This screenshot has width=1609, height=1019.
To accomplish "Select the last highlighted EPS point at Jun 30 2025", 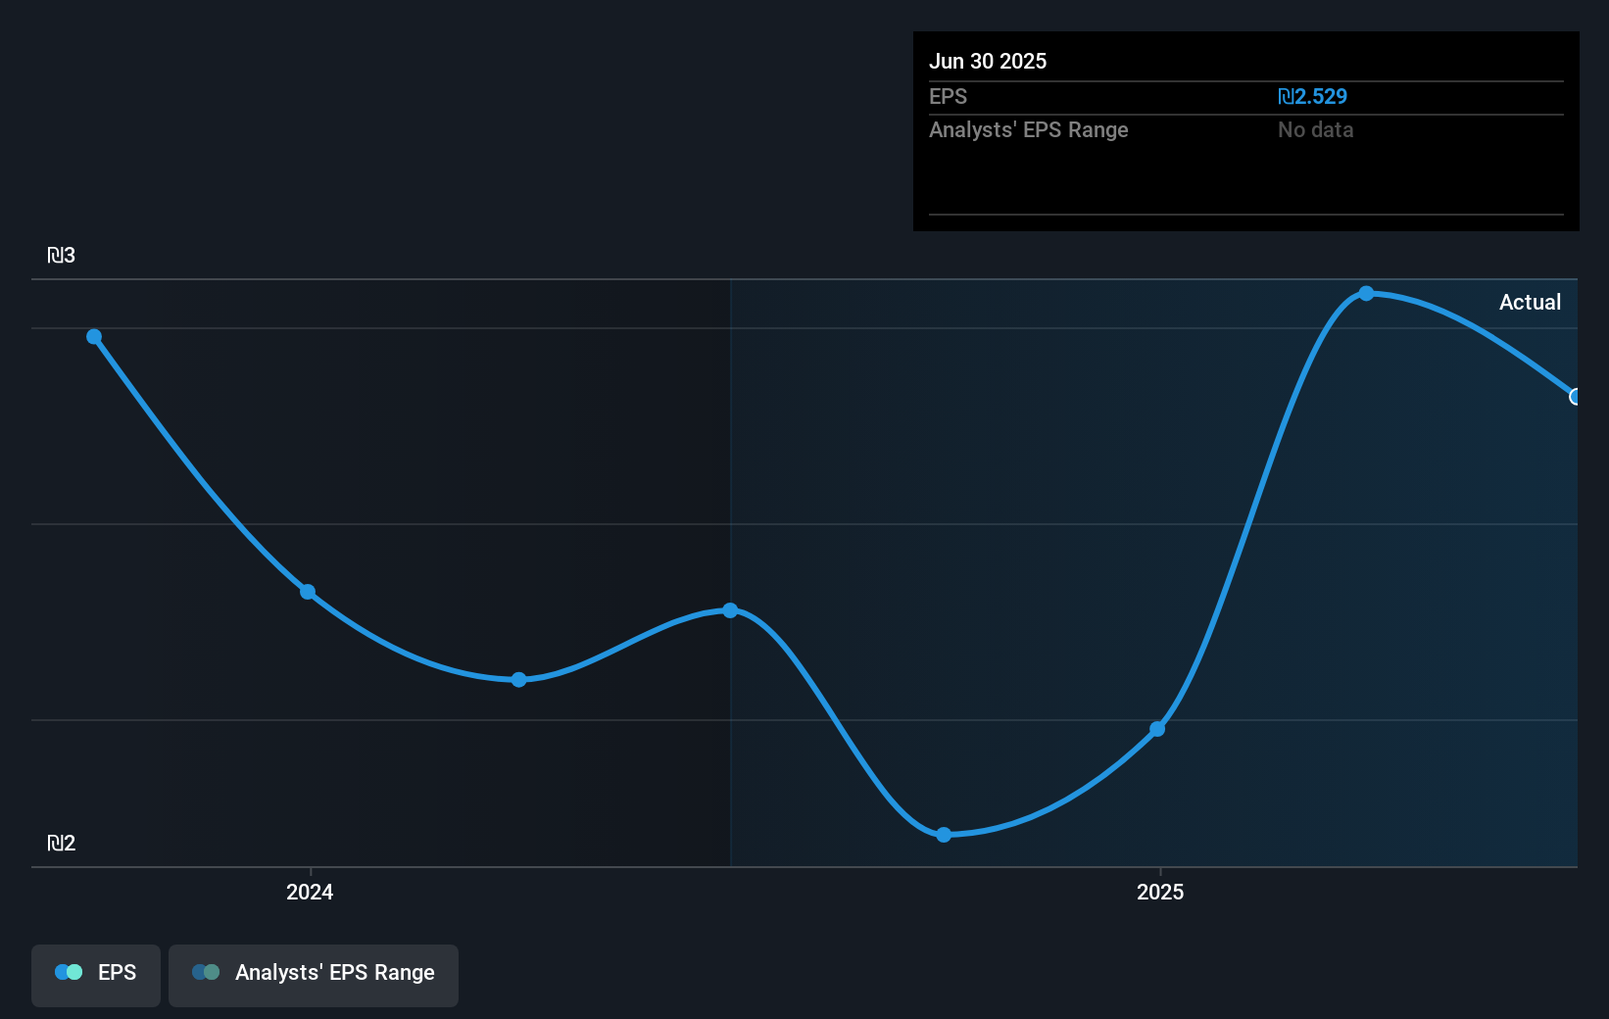I will point(1575,397).
